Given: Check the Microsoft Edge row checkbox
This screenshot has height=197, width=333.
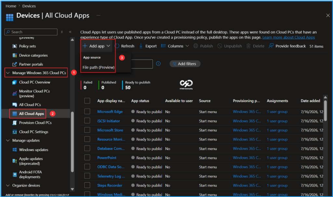Looking at the screenshot, I should tap(87, 111).
